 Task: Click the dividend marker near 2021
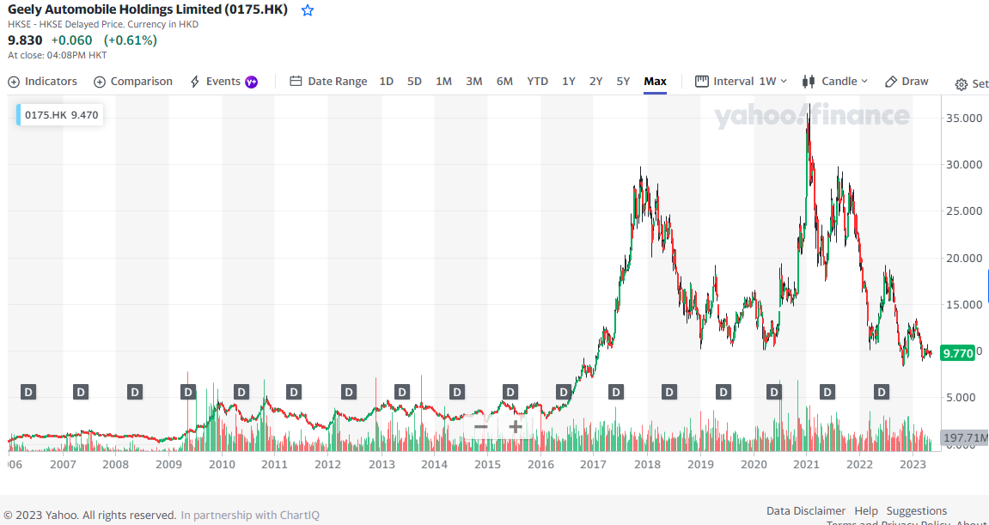point(827,392)
